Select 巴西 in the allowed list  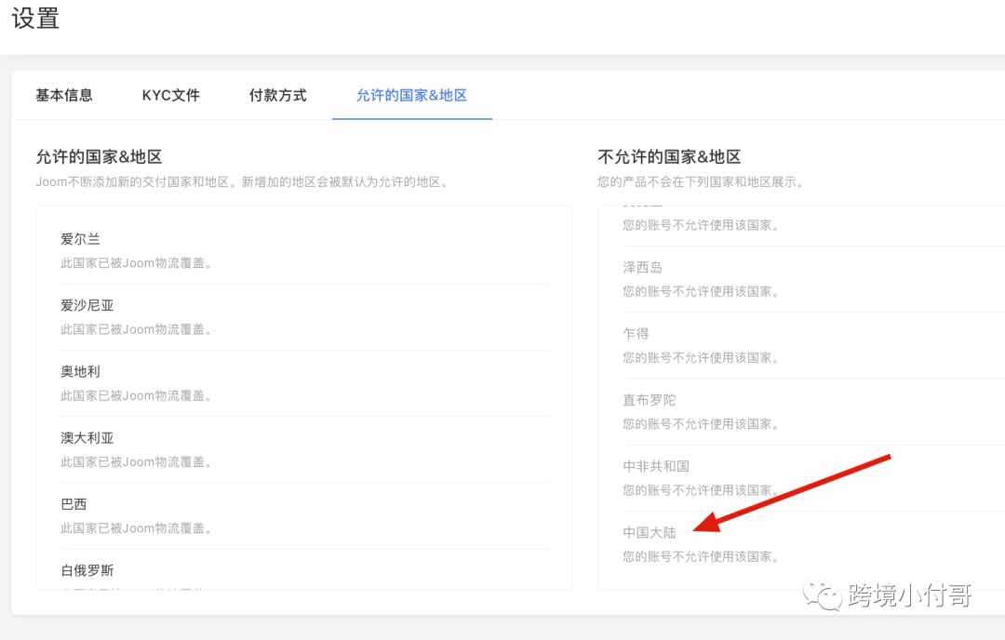(x=74, y=504)
